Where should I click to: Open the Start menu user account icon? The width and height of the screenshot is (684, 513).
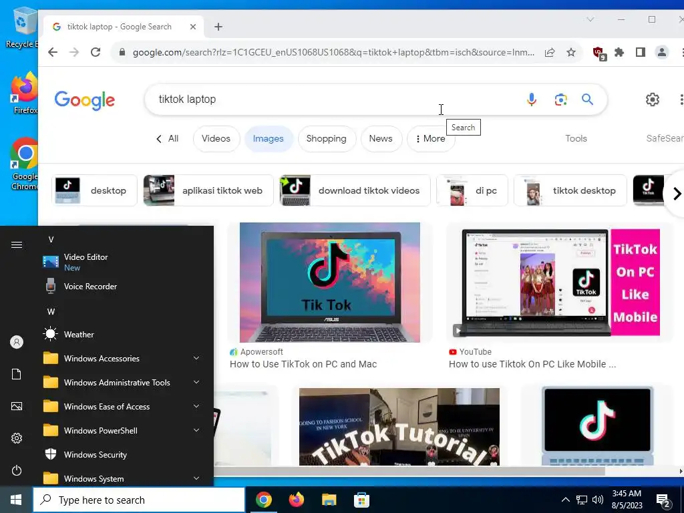(x=17, y=342)
